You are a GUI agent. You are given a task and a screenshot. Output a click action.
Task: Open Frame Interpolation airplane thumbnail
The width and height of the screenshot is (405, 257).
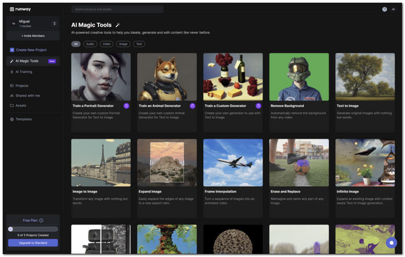[233, 163]
